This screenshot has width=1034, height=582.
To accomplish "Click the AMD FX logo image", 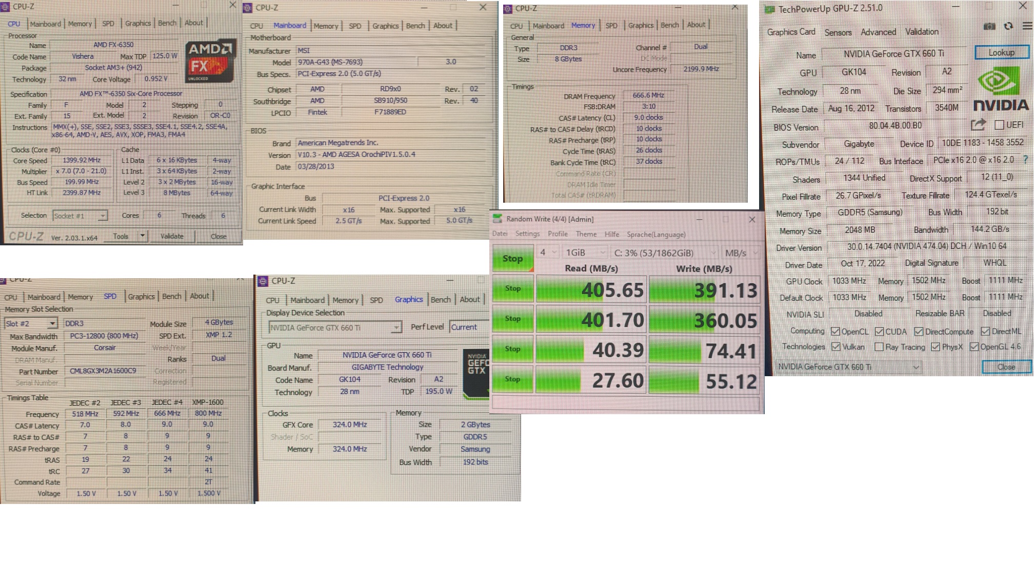I will 210,61.
